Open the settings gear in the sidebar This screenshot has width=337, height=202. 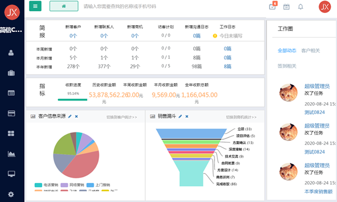click(11, 194)
